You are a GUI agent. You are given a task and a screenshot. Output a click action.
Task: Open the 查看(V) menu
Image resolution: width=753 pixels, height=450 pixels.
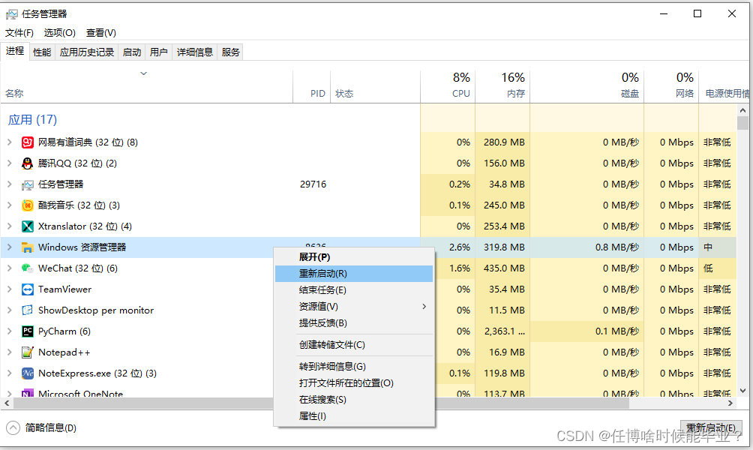point(100,33)
